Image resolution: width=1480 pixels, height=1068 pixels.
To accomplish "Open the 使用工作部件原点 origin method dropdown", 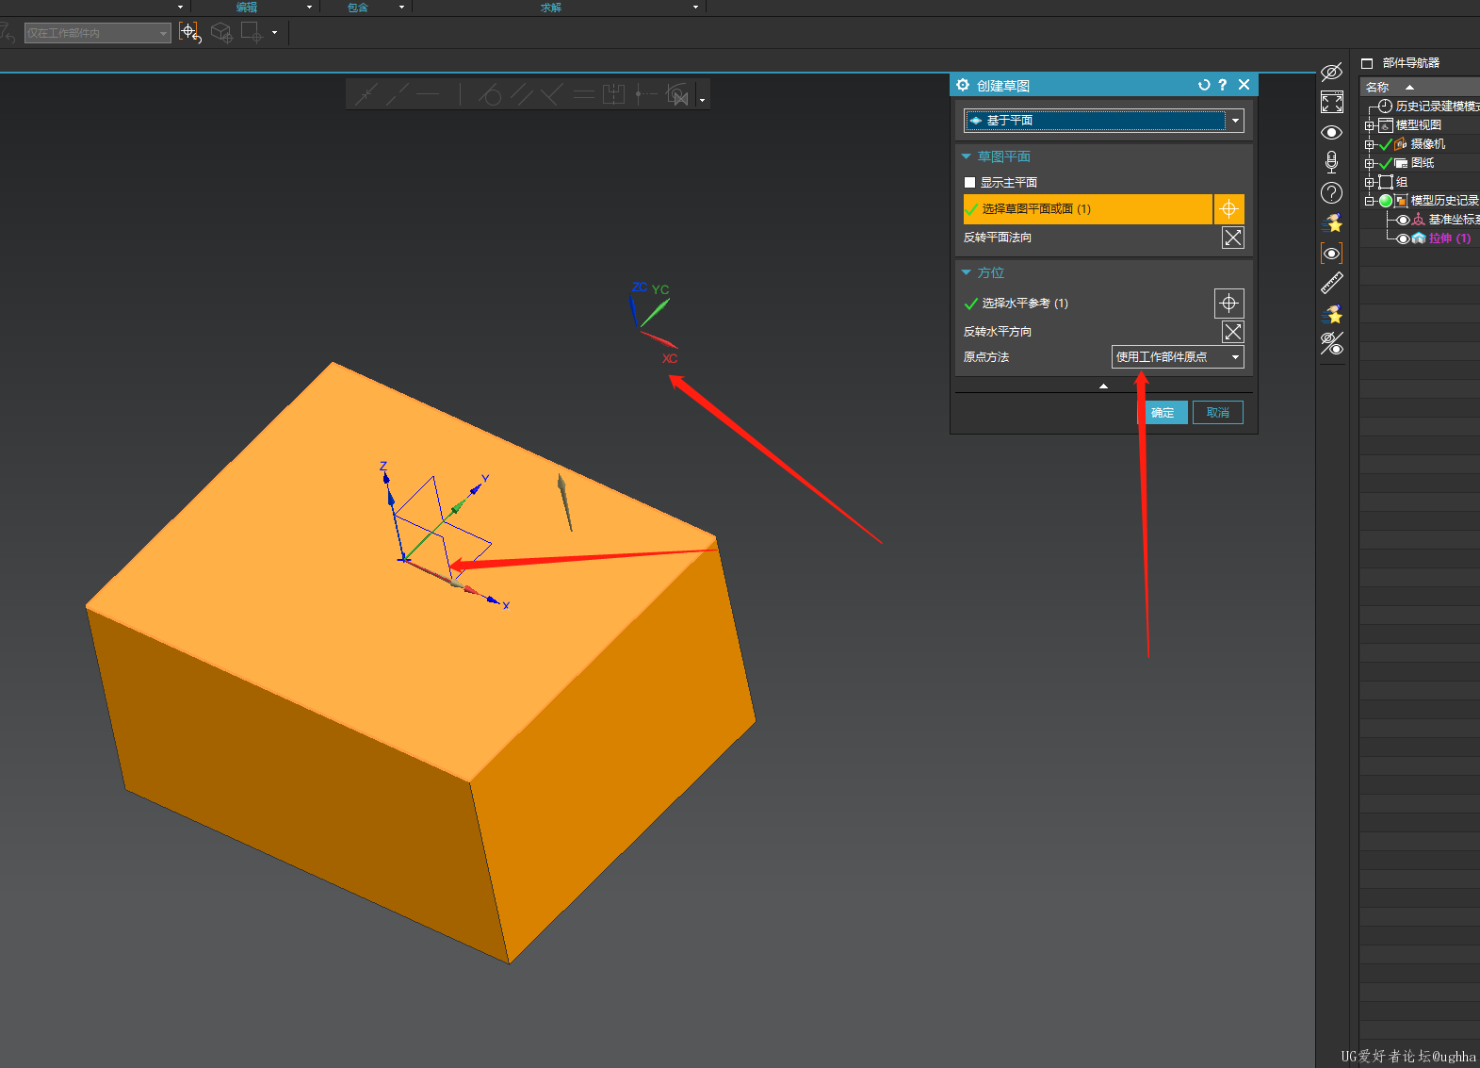I will pyautogui.click(x=1178, y=357).
